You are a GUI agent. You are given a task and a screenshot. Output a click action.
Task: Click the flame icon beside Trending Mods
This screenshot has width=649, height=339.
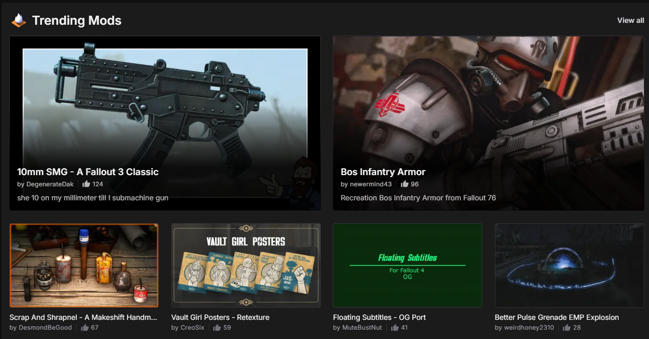pyautogui.click(x=19, y=20)
